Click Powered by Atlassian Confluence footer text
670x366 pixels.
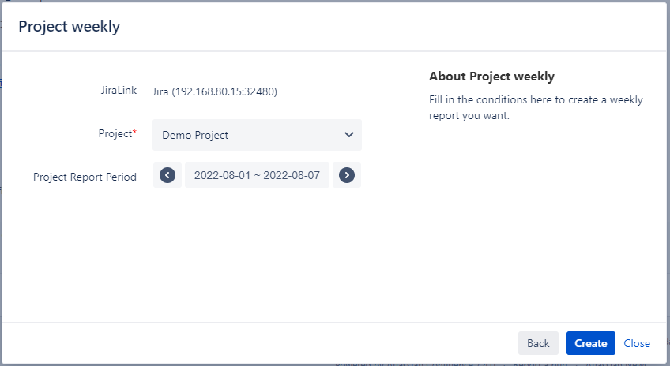click(x=403, y=364)
